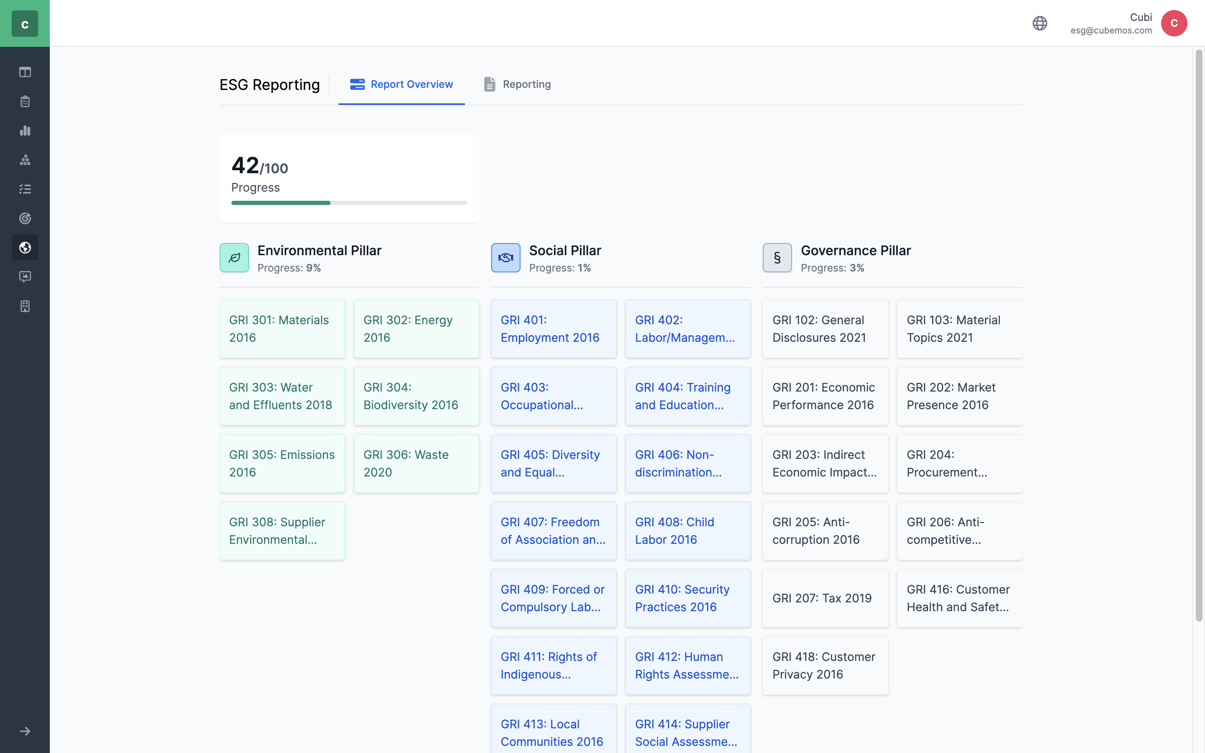Open the organization hierarchy sidebar icon
Screen dimensions: 1205x753
25,160
